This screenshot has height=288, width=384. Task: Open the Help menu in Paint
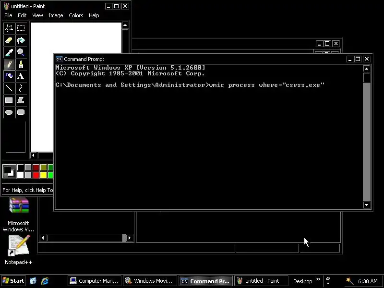(94, 15)
